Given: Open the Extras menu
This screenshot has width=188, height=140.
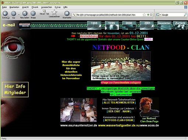Looking at the screenshot, I should pyautogui.click(x=58, y=7).
